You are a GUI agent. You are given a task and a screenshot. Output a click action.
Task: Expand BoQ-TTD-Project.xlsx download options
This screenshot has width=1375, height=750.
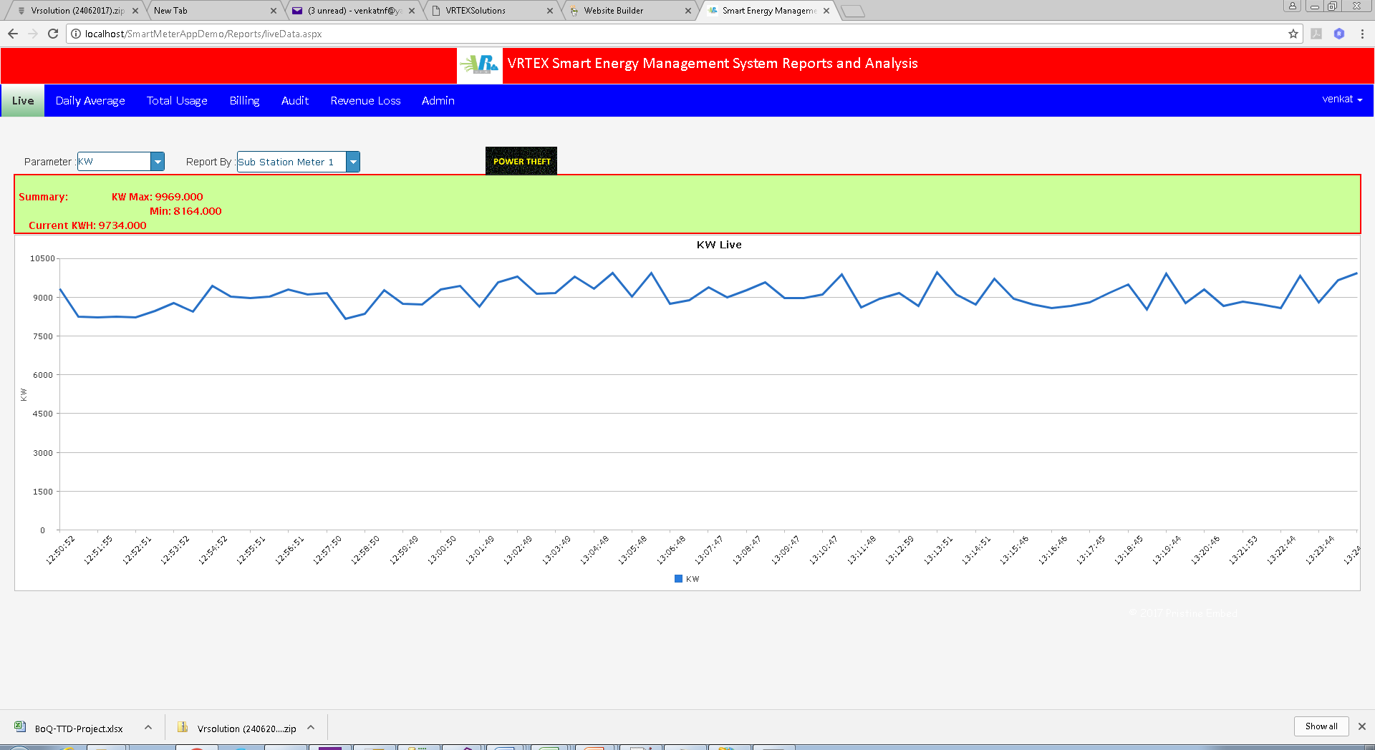(x=148, y=728)
